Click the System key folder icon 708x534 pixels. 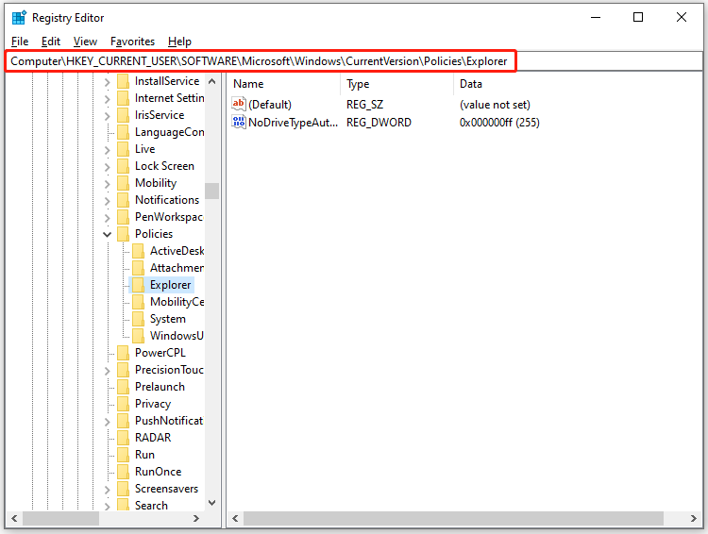[x=139, y=319]
